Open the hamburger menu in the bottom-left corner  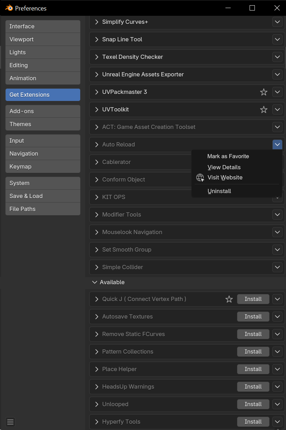tap(10, 422)
